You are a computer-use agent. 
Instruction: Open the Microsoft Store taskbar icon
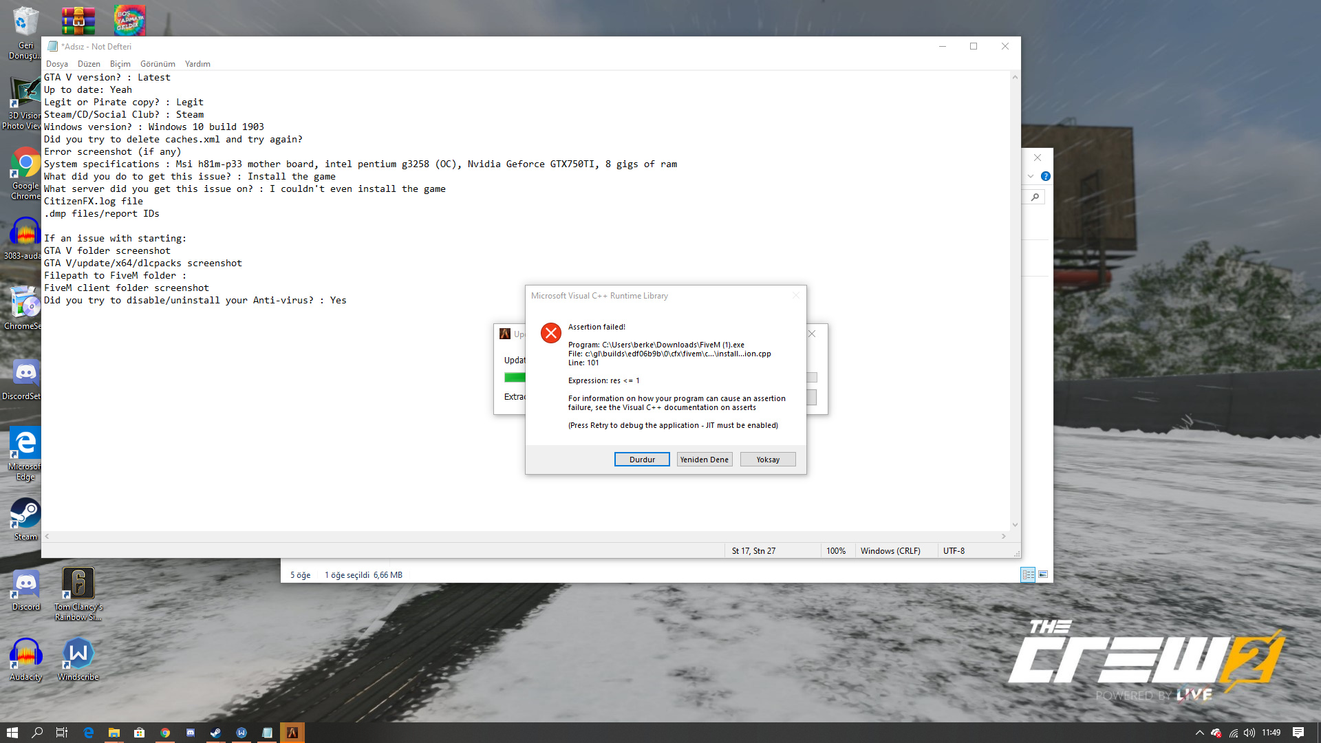pos(139,733)
